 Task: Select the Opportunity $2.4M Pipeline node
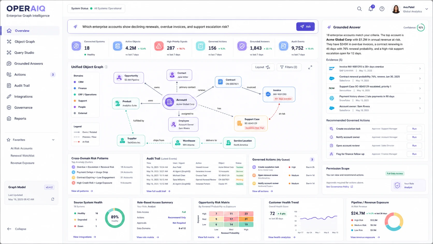129,78
